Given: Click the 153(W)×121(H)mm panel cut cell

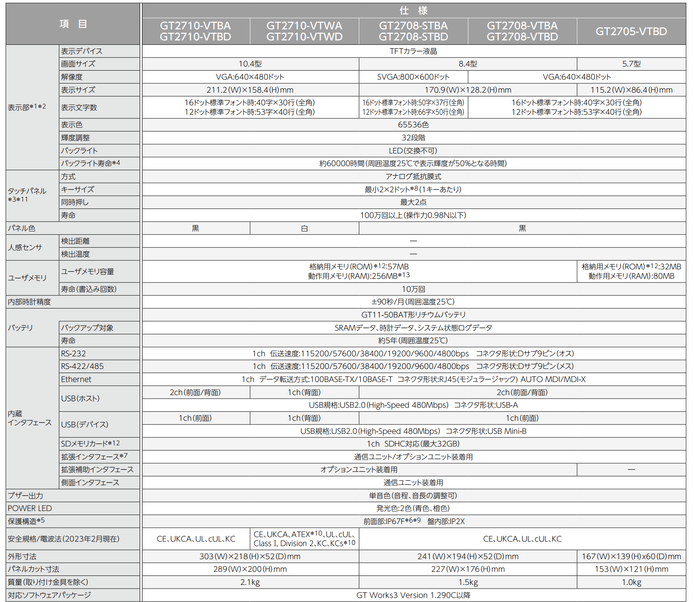Looking at the screenshot, I should point(632,569).
